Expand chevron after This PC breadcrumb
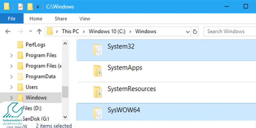Image resolution: width=256 pixels, height=128 pixels. 84,31
